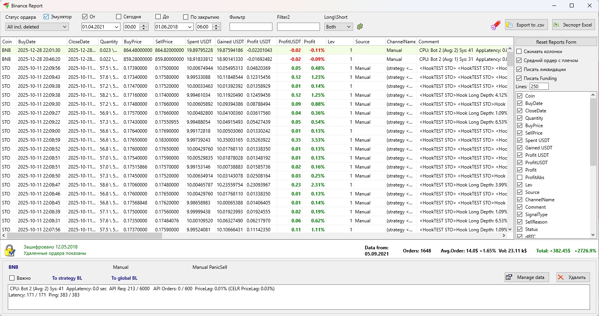The width and height of the screenshot is (599, 316).
Task: Open the order status dropdown
Action: pyautogui.click(x=37, y=27)
